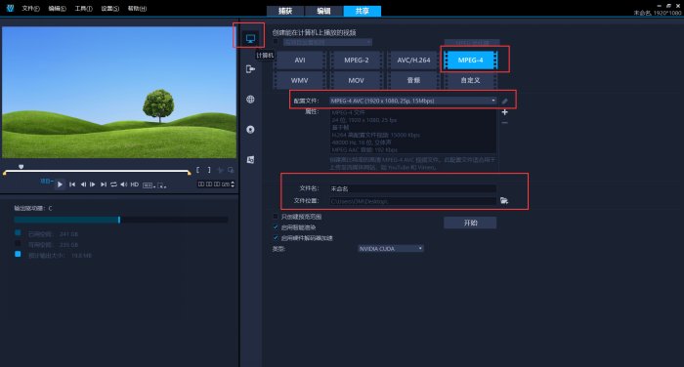The width and height of the screenshot is (684, 367).
Task: Select the Web upload globe icon
Action: point(250,100)
